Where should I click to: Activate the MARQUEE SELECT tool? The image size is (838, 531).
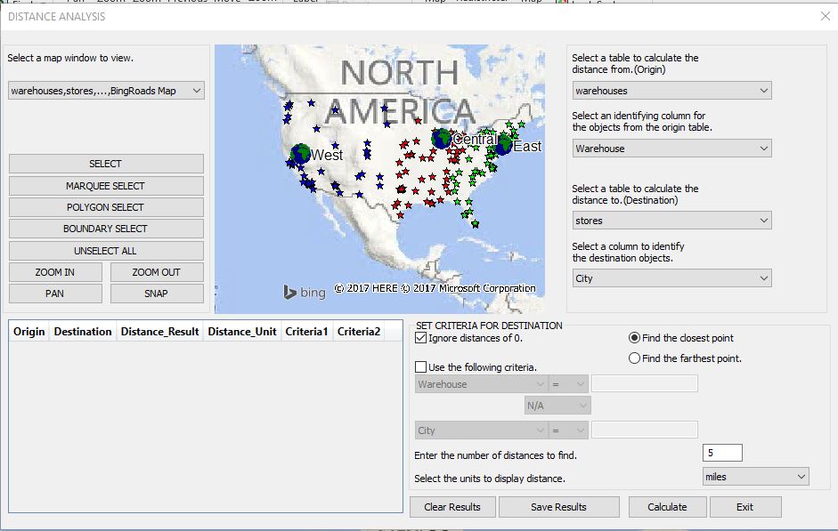105,185
